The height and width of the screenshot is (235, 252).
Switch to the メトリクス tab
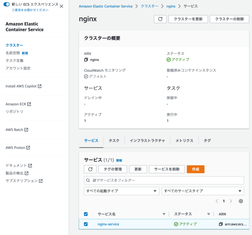pyautogui.click(x=184, y=141)
